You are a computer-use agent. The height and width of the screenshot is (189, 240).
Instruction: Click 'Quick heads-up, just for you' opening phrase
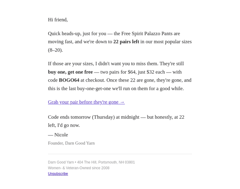[77, 33]
